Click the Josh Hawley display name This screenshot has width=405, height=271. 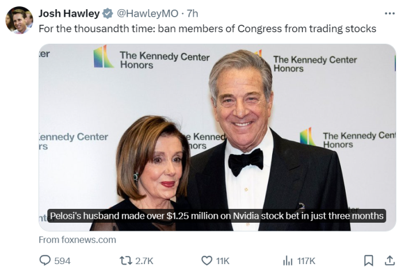point(69,13)
